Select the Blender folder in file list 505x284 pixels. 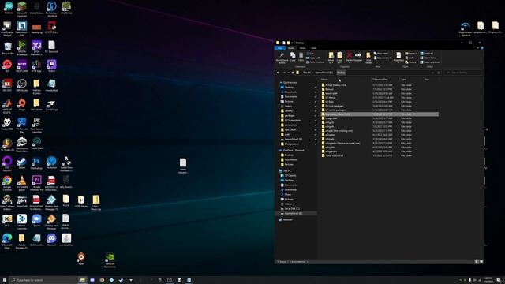pyautogui.click(x=330, y=89)
